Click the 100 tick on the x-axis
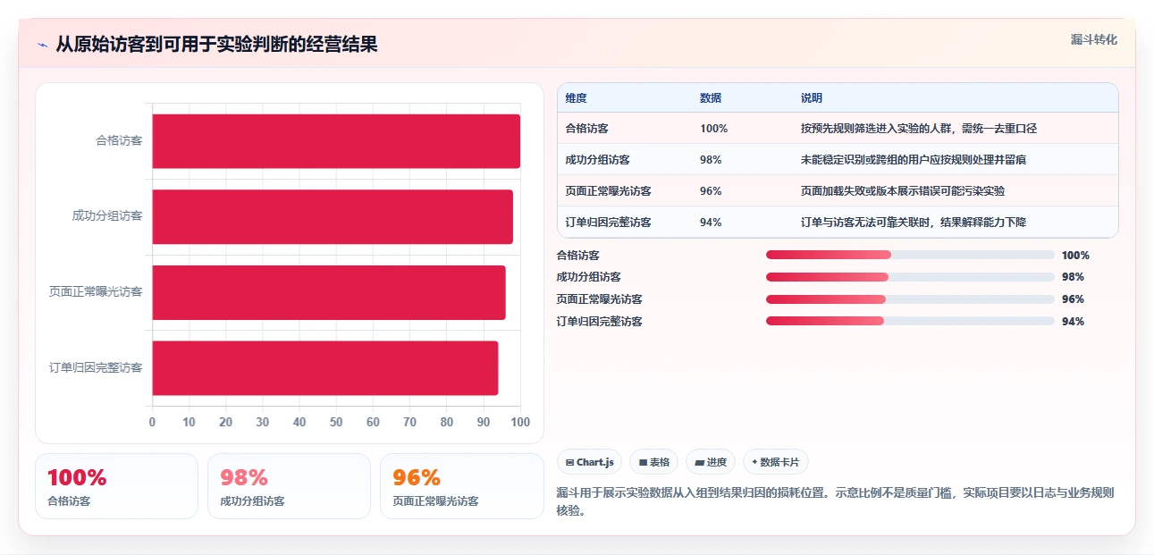This screenshot has height=555, width=1154. click(x=520, y=423)
